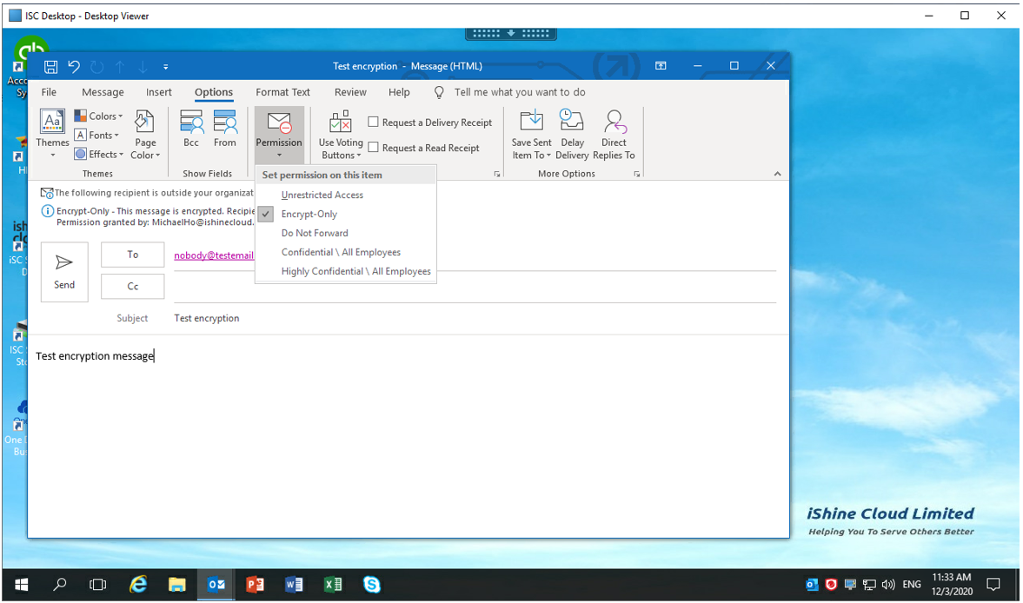Select Highly Confidential \ All Employees permission
This screenshot has height=603, width=1023.
click(346, 271)
